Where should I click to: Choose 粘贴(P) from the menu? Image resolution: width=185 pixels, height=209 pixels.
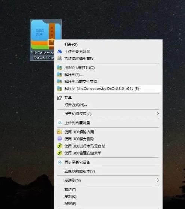click(108, 203)
